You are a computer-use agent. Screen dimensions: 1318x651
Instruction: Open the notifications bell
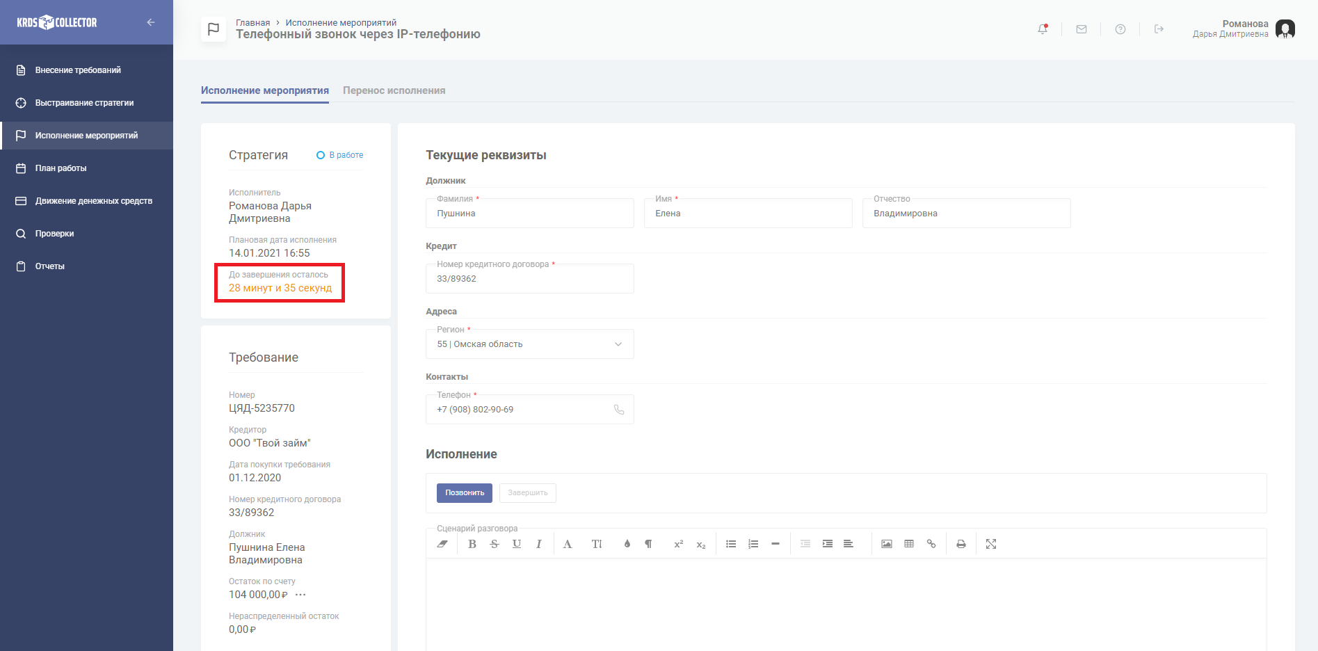coord(1042,29)
